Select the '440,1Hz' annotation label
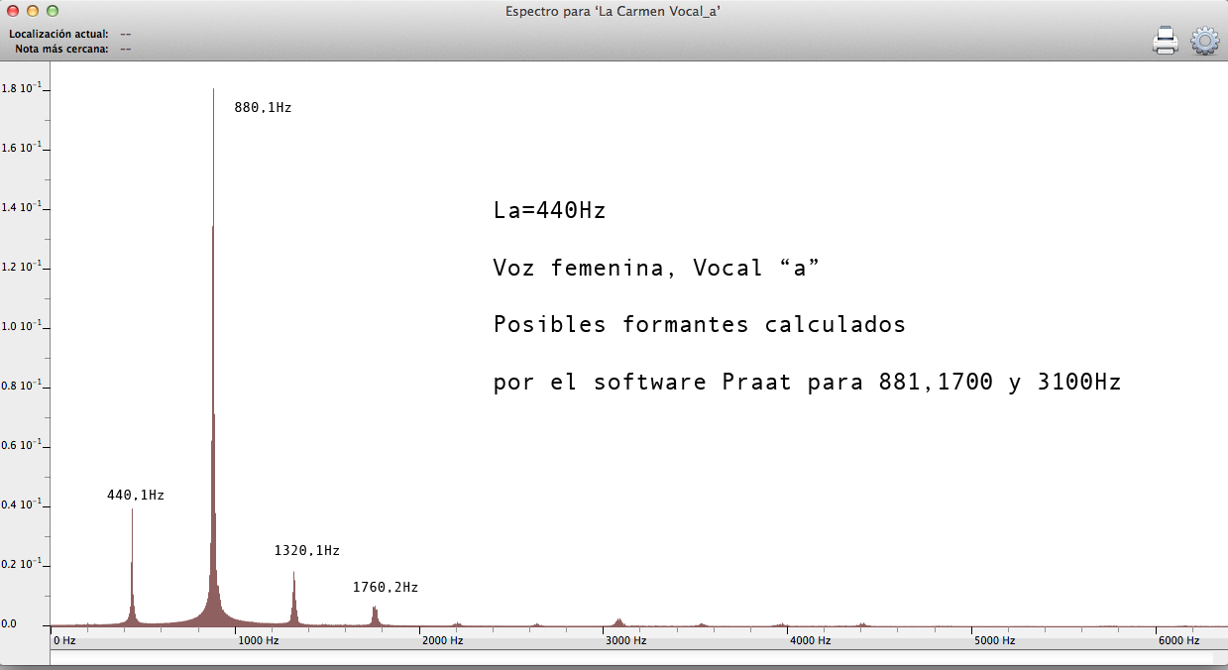This screenshot has width=1228, height=670. point(136,495)
